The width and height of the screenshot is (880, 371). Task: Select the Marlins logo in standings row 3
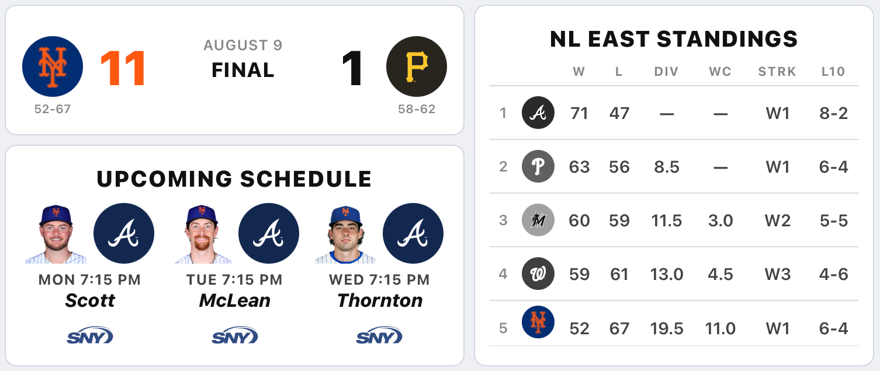tap(538, 220)
